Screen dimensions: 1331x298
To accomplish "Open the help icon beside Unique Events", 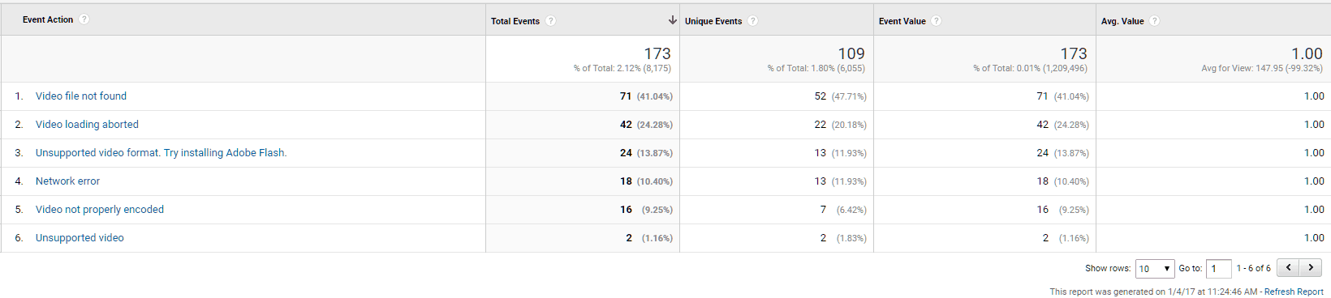I will coord(753,21).
